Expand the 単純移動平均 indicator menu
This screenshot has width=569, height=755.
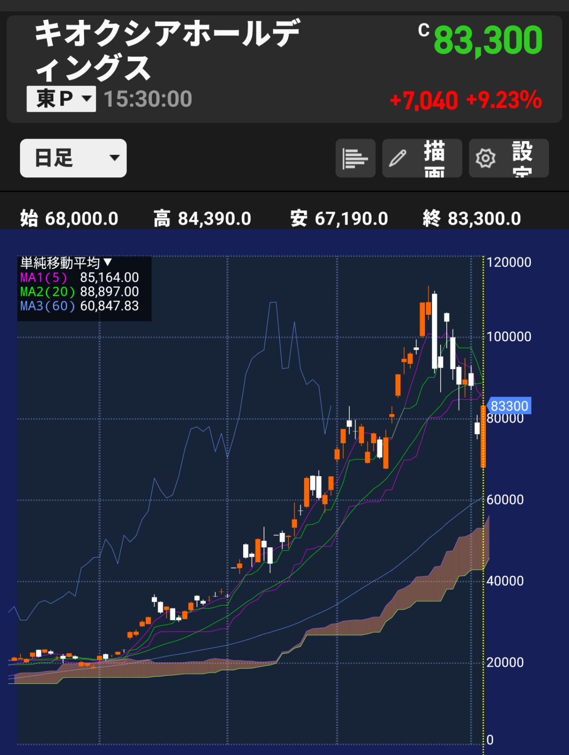pyautogui.click(x=66, y=262)
